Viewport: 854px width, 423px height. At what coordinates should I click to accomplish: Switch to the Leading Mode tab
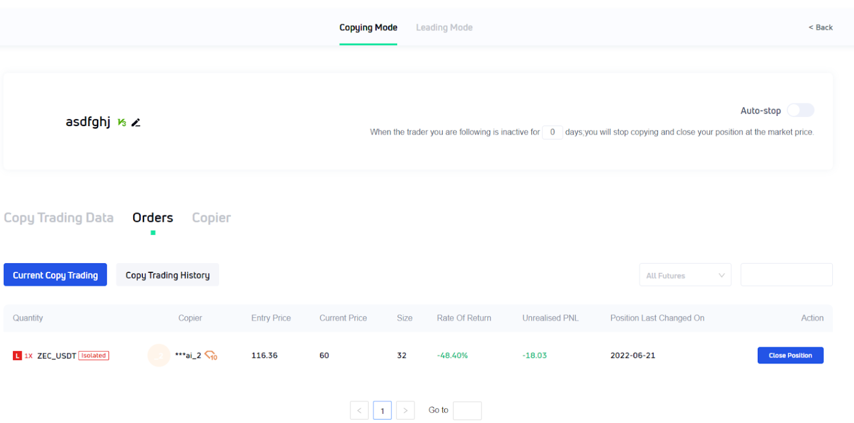444,28
